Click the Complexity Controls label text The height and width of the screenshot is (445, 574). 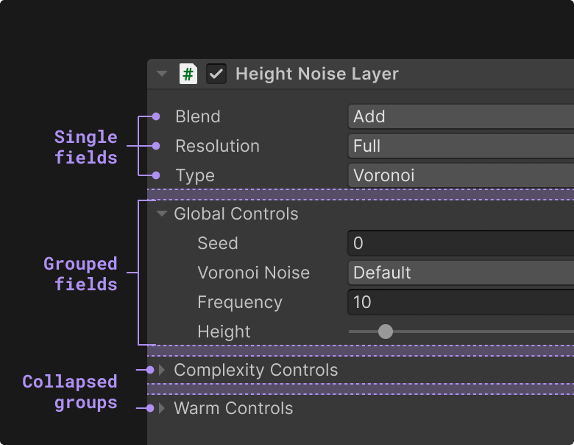pyautogui.click(x=256, y=371)
